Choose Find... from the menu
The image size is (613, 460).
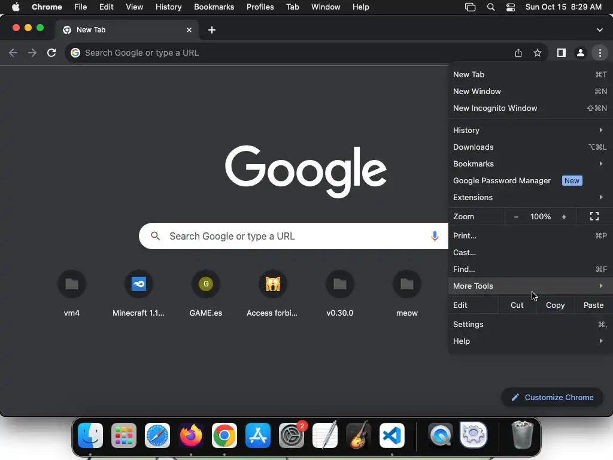[530, 270]
